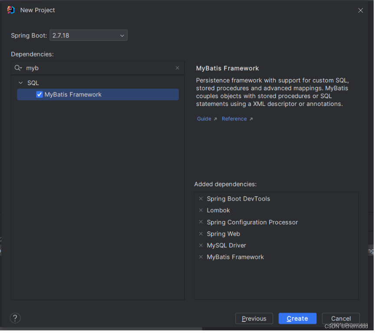The image size is (375, 333).
Task: Uncheck the MyBatis Framework checkbox
Action: tap(39, 95)
